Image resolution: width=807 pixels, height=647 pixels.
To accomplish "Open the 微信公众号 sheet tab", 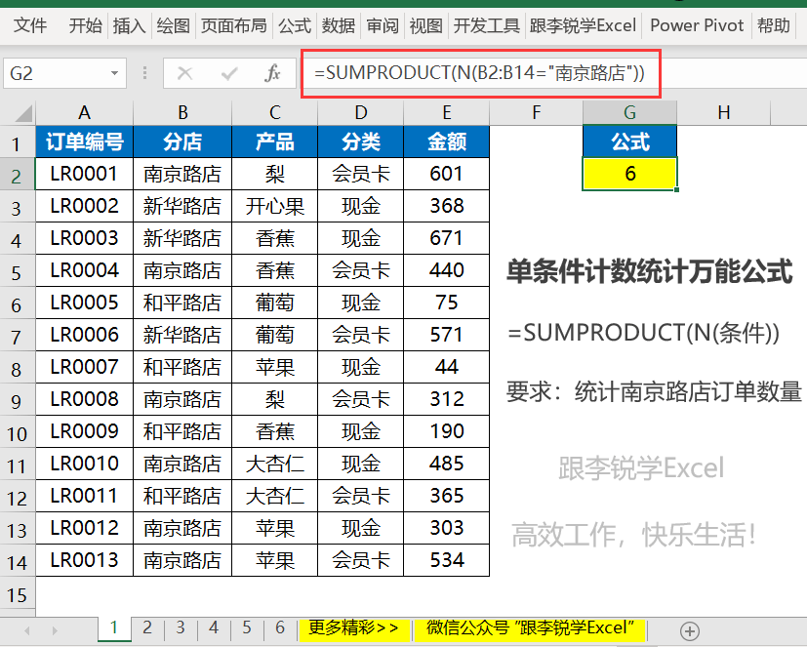I will click(532, 629).
